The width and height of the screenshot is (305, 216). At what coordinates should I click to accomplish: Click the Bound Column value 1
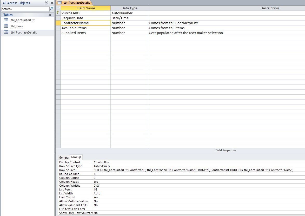click(x=199, y=174)
